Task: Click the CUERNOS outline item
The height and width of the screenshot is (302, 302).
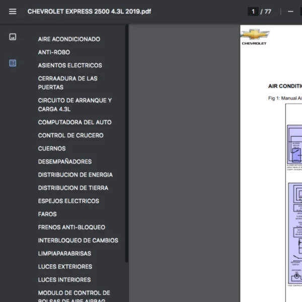Action: [52, 148]
